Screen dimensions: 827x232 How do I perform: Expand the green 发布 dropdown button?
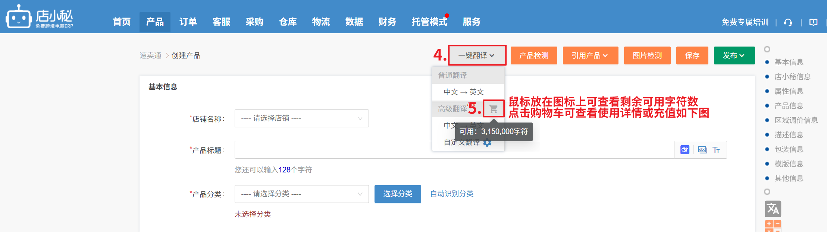tap(734, 55)
